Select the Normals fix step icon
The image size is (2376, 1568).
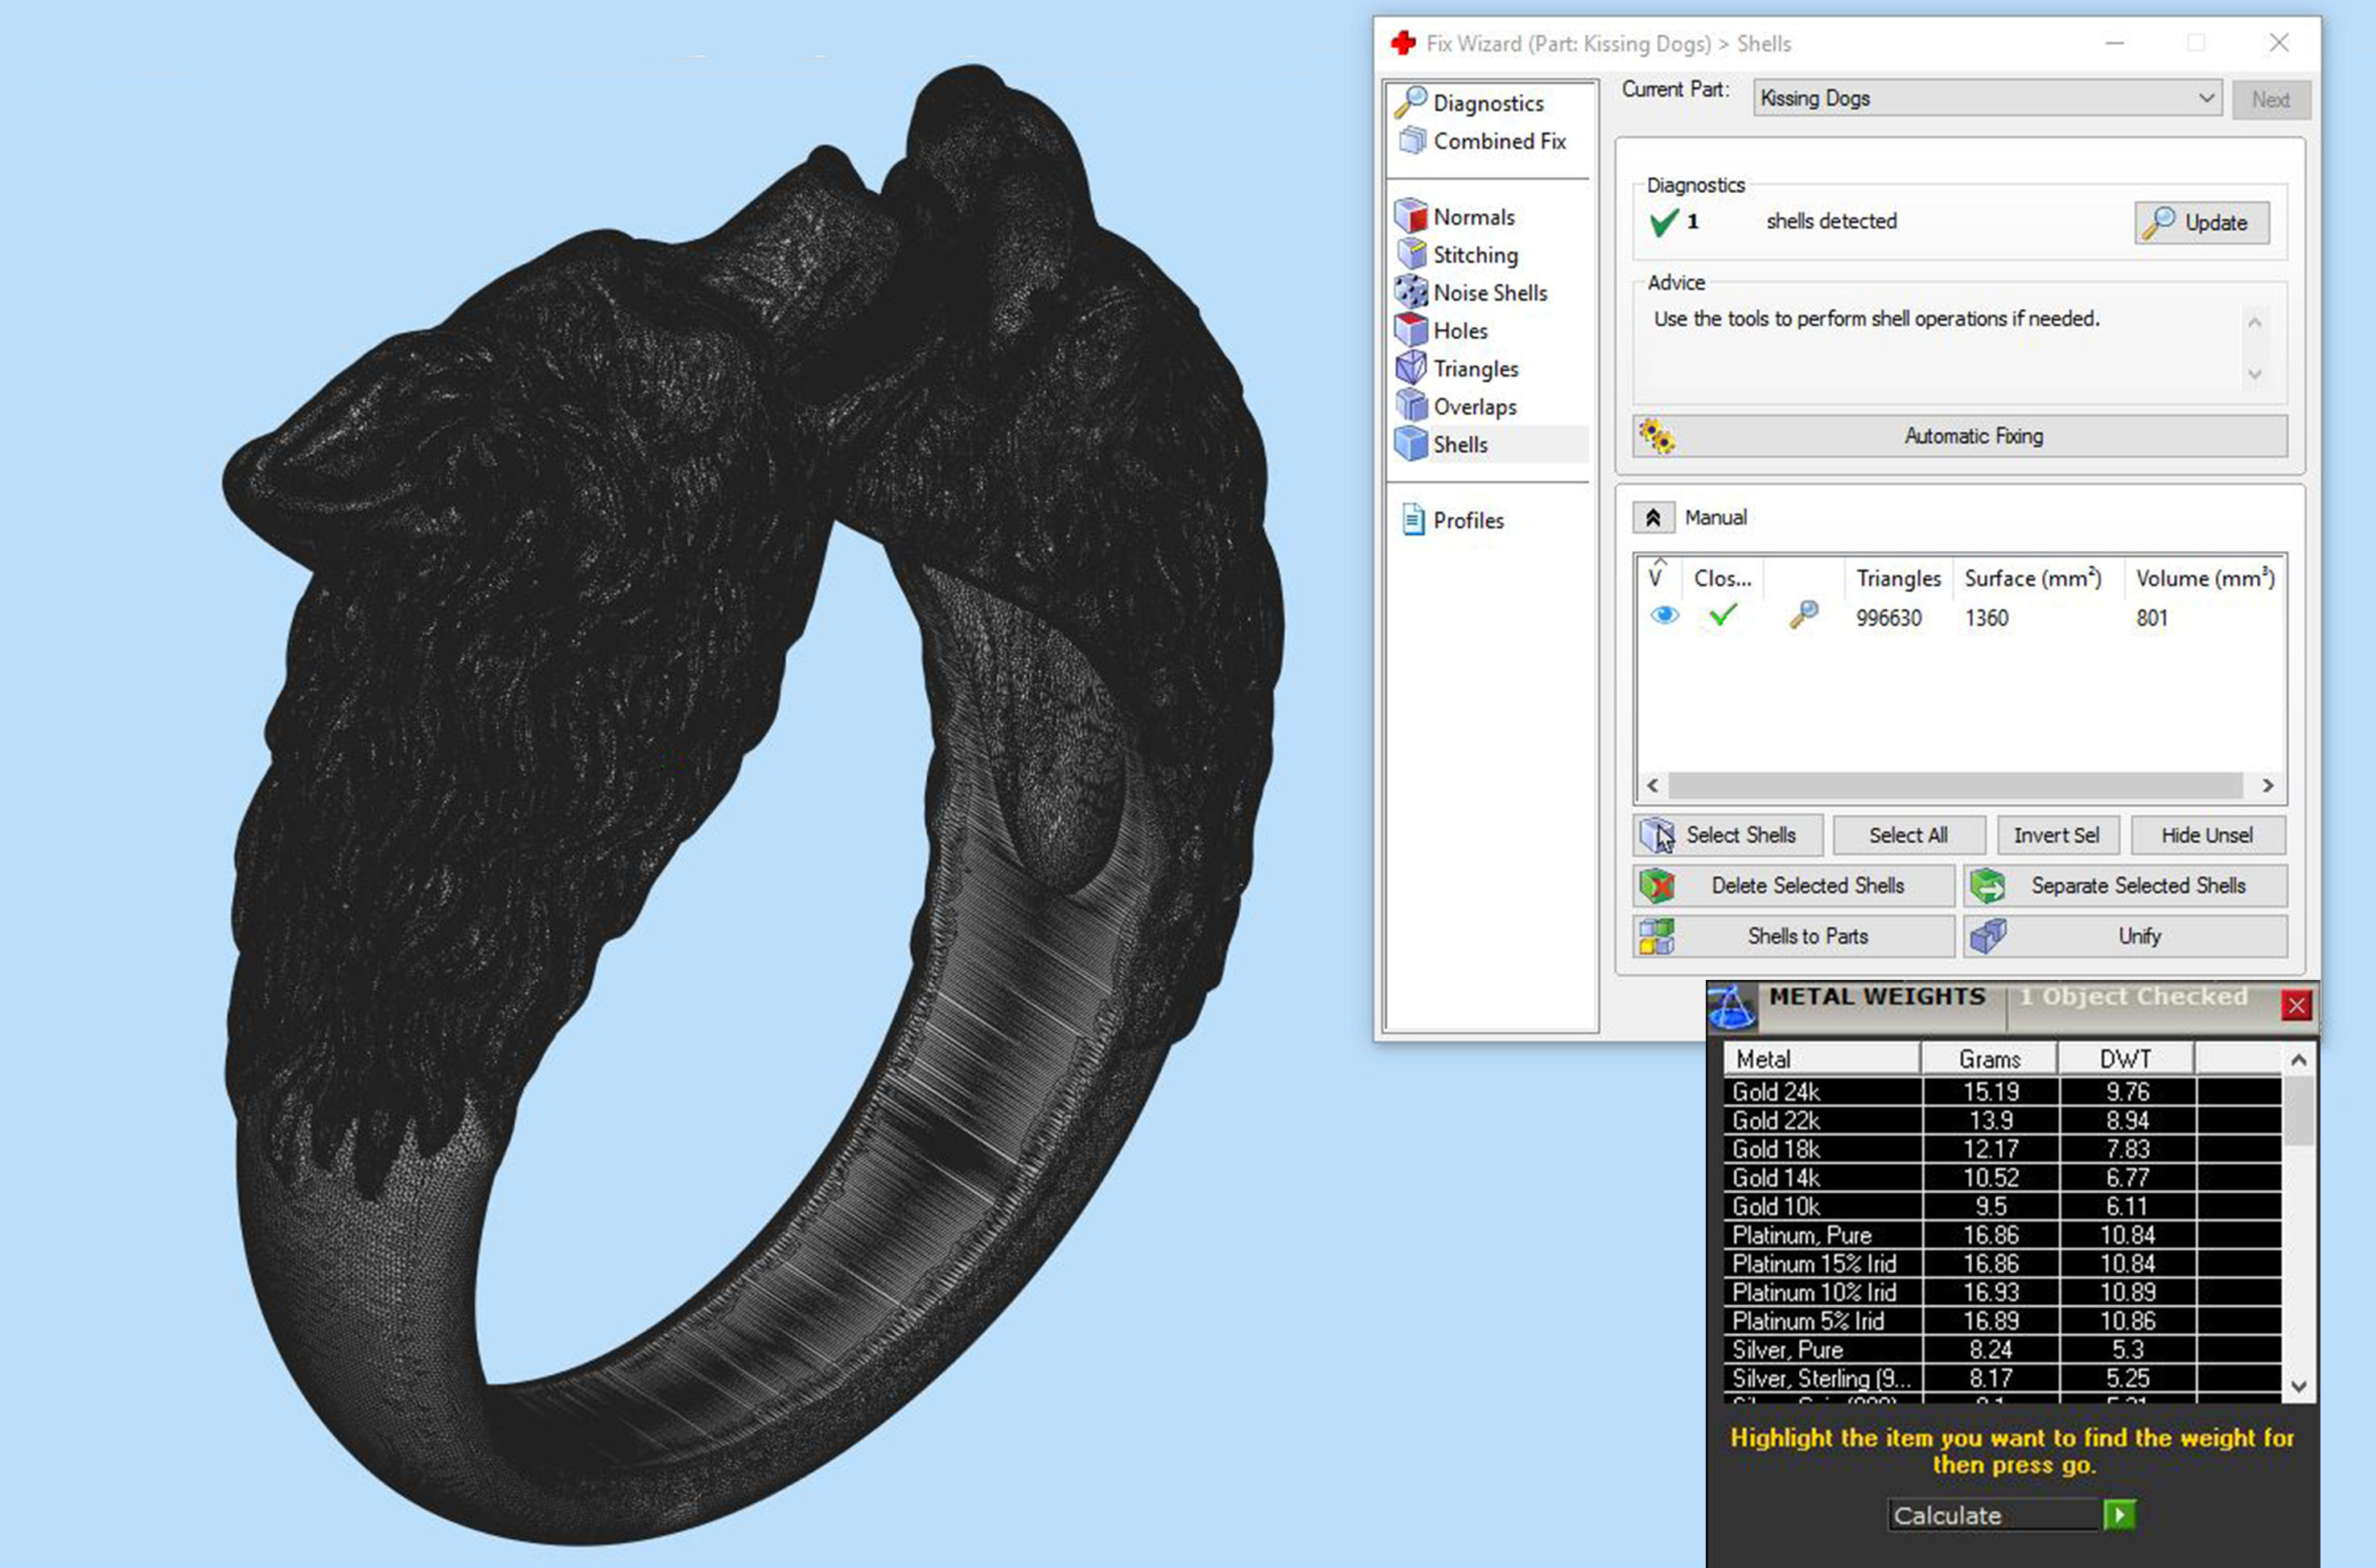click(x=1411, y=216)
